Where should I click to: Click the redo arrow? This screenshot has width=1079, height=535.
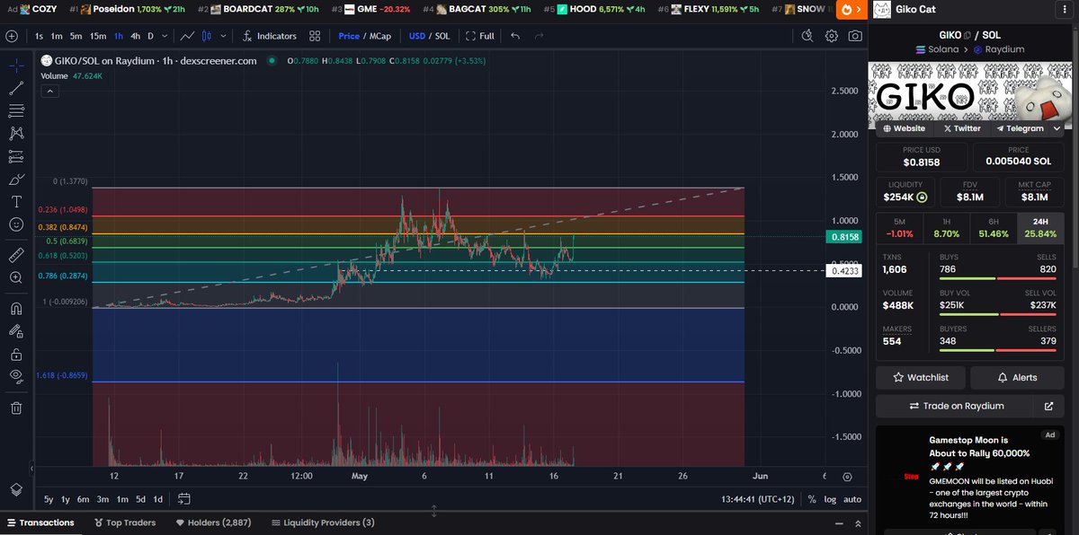[539, 36]
